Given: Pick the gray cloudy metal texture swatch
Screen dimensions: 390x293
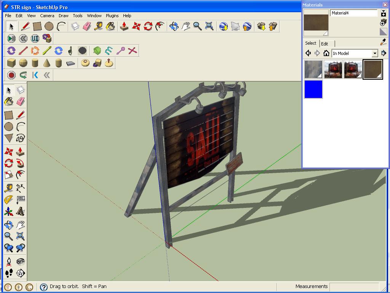Looking at the screenshot, I should (x=313, y=69).
